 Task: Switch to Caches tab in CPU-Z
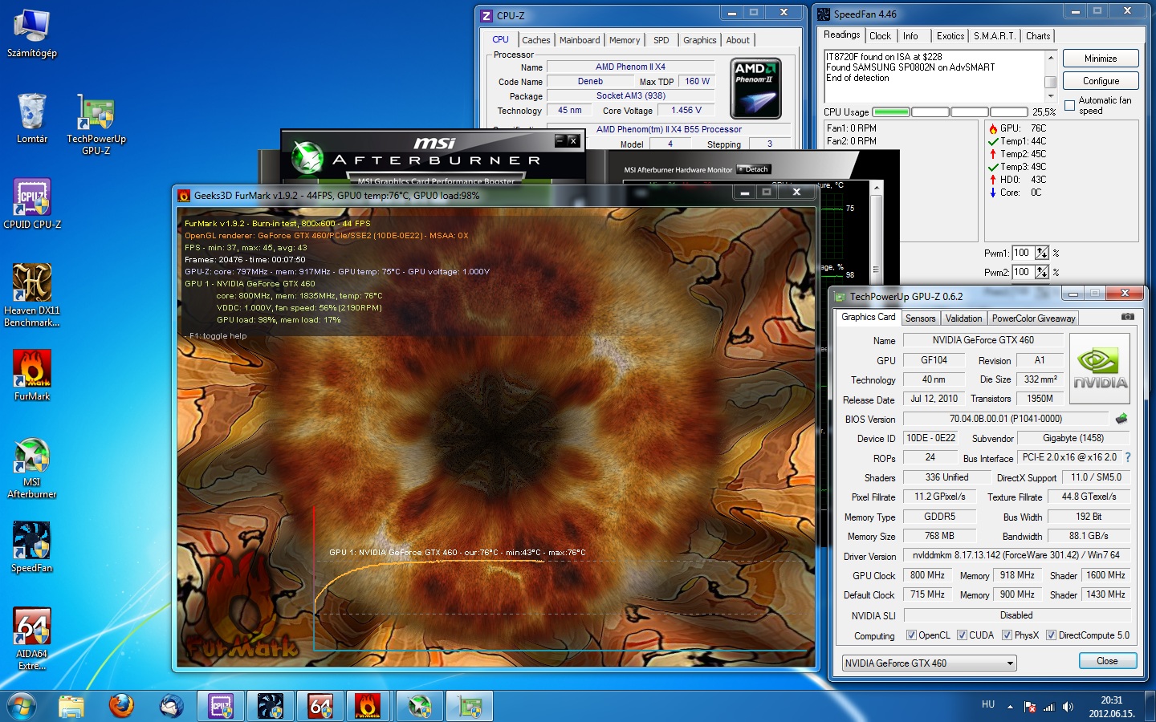pyautogui.click(x=535, y=40)
